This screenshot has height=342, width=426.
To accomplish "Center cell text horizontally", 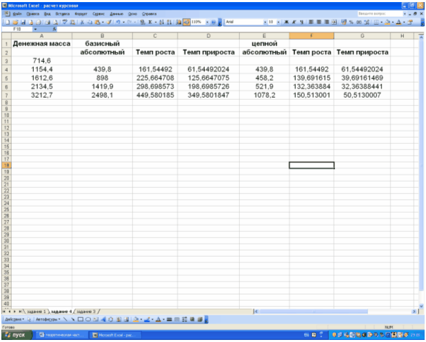I will [318, 22].
